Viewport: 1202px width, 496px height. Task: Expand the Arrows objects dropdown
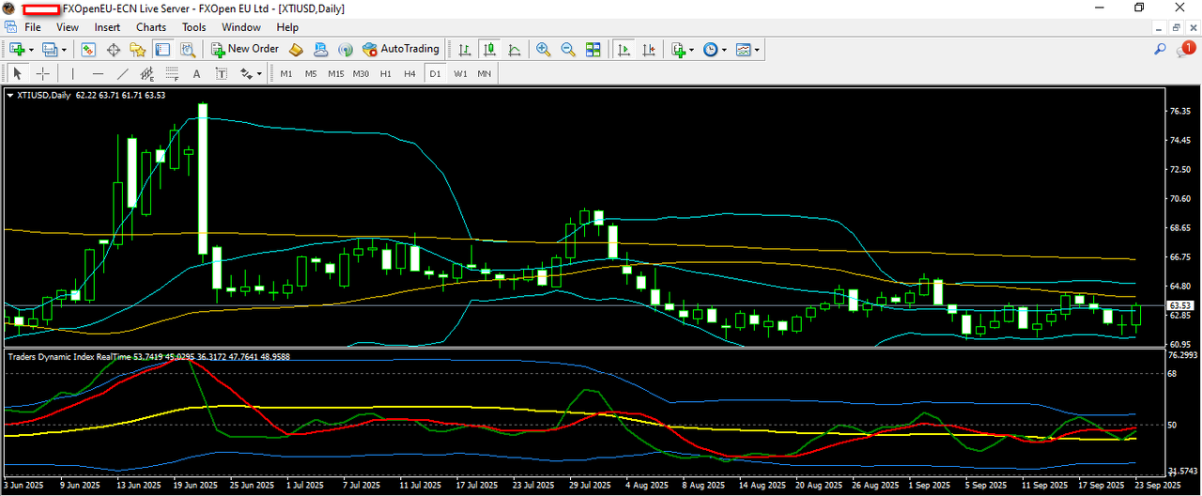[259, 74]
